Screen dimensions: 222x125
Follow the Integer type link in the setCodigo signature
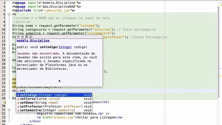pos(66,47)
